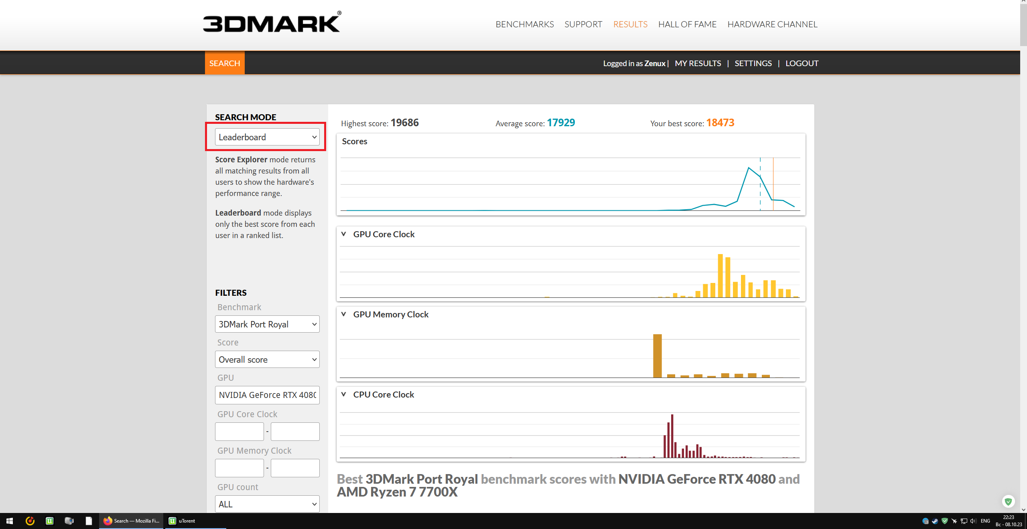Open the Overall score dropdown

tap(267, 359)
